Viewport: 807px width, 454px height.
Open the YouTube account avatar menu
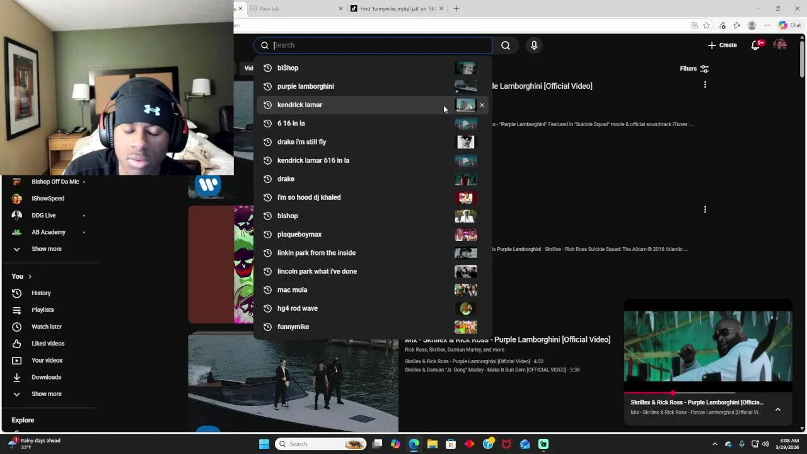[780, 45]
